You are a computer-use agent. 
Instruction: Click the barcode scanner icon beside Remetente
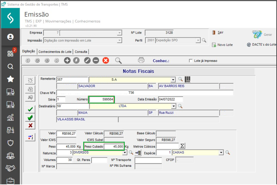(x=188, y=79)
